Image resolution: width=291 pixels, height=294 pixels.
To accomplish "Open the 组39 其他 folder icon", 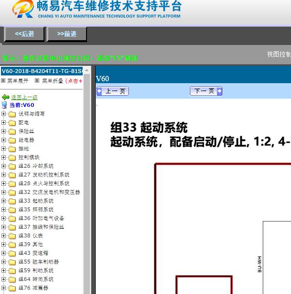I will coord(12,245).
